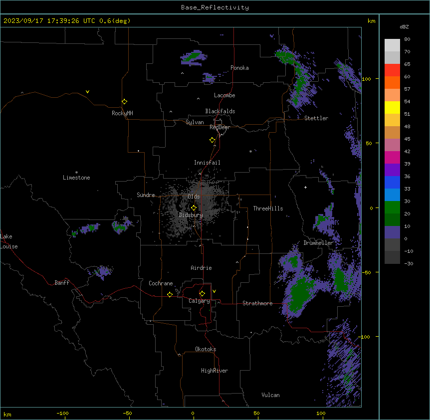Screen dimensions: 430x420
Task: Click the Didsbury label
Action: coord(191,215)
